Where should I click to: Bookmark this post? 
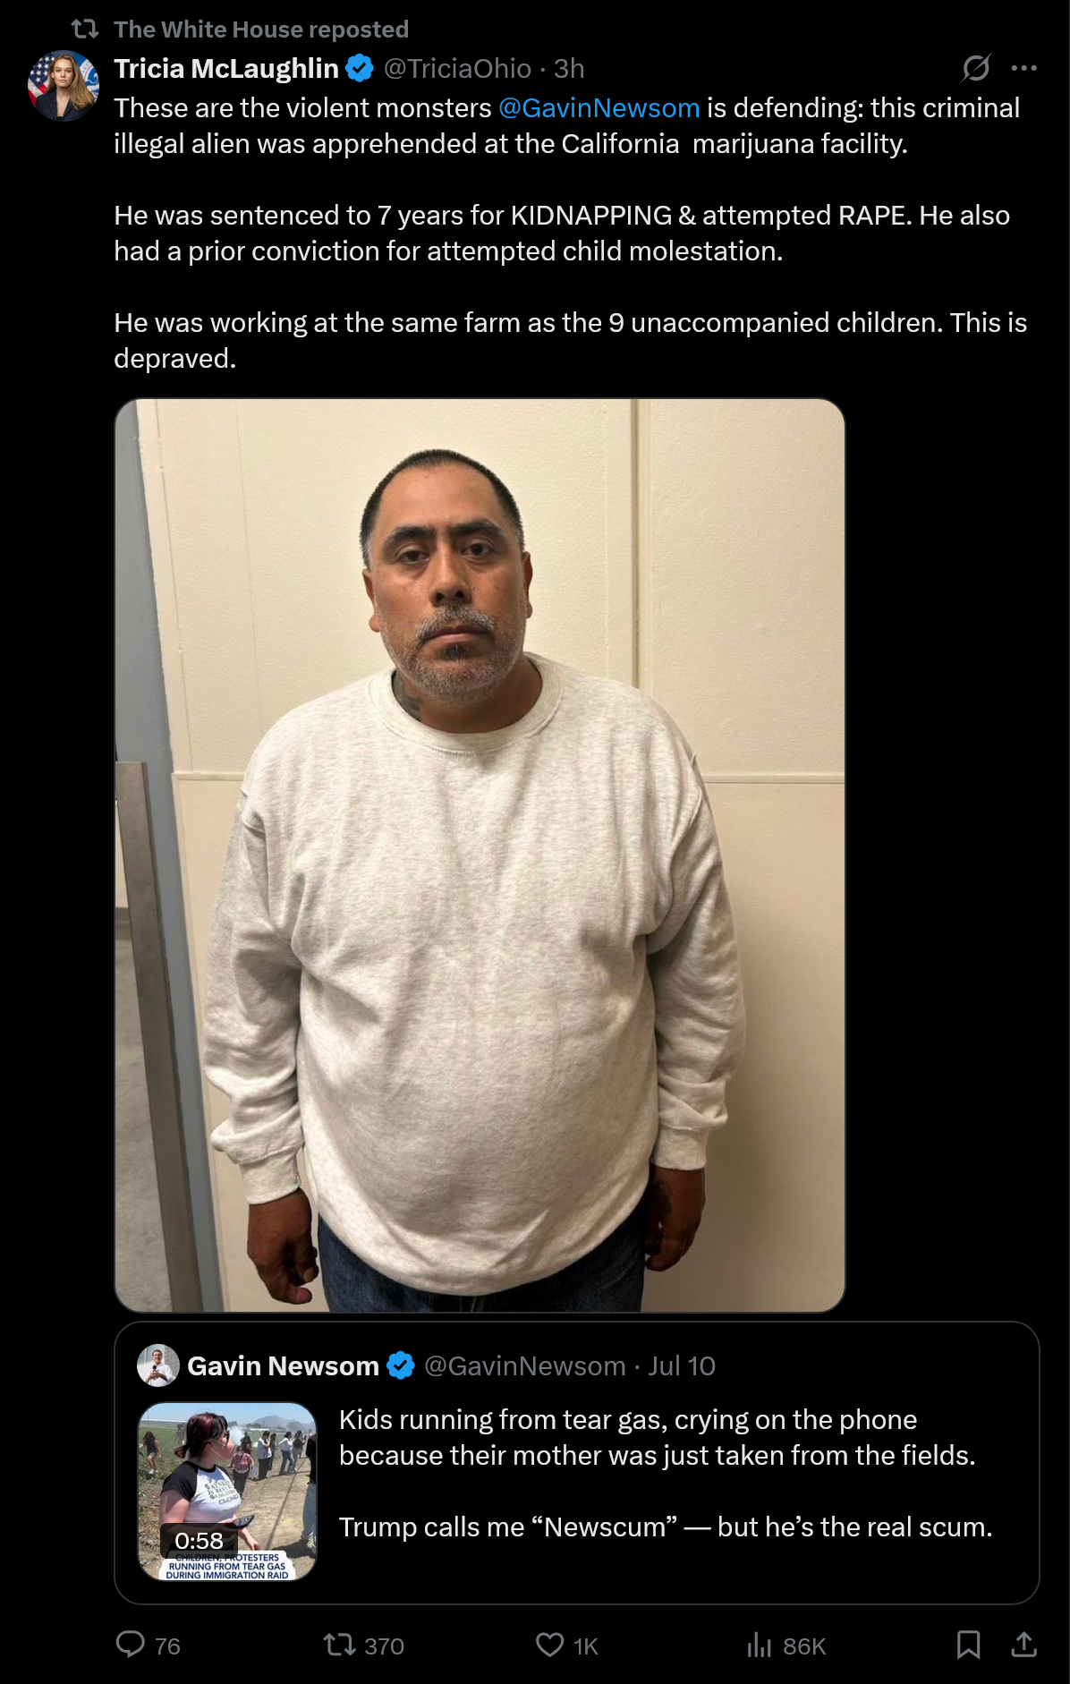(x=968, y=1644)
